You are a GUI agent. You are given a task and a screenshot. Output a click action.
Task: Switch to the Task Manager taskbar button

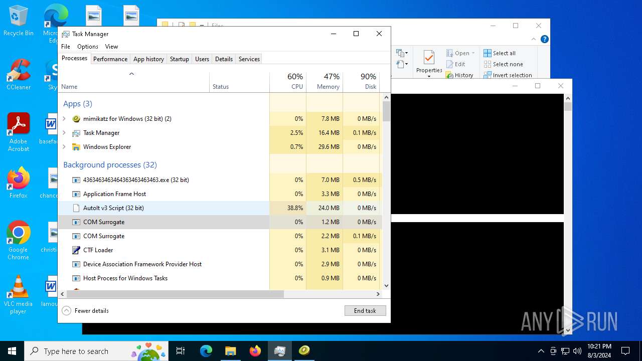point(279,351)
